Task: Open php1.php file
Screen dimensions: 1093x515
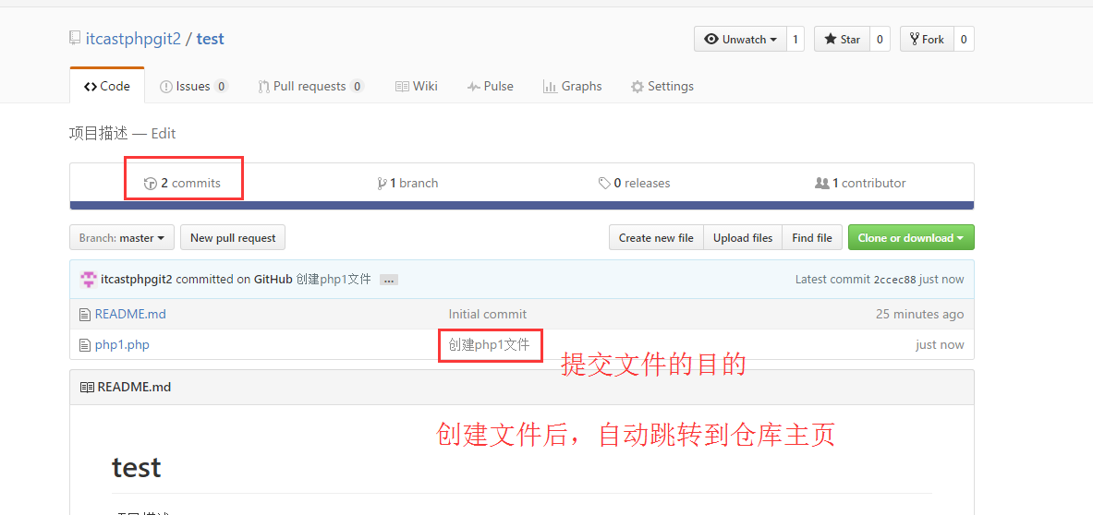Action: tap(122, 344)
